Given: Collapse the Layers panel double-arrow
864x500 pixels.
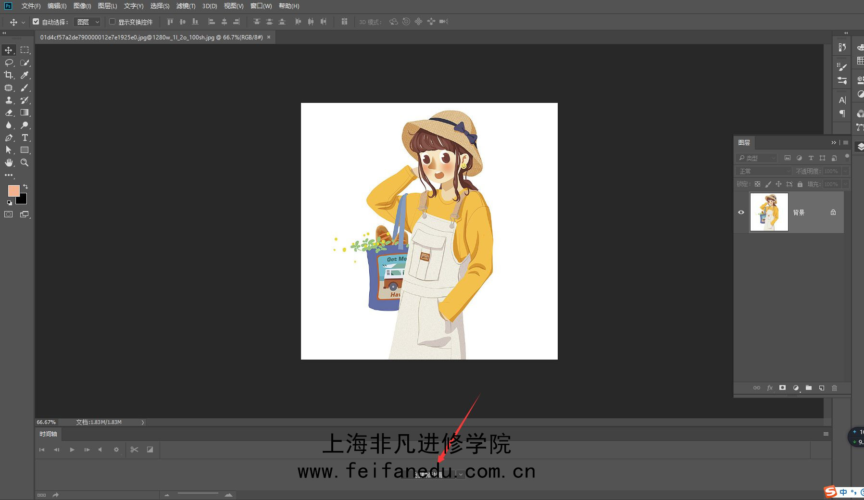Looking at the screenshot, I should (834, 142).
